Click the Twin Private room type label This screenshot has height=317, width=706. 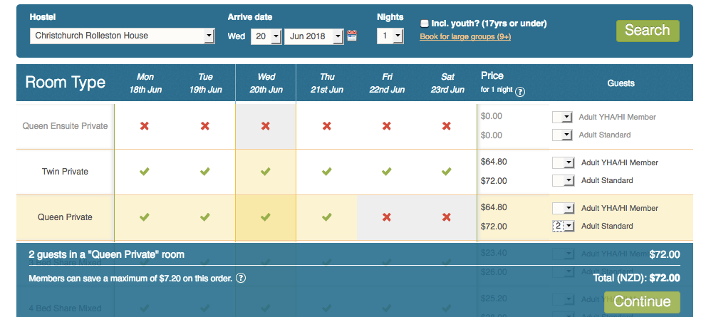(65, 172)
